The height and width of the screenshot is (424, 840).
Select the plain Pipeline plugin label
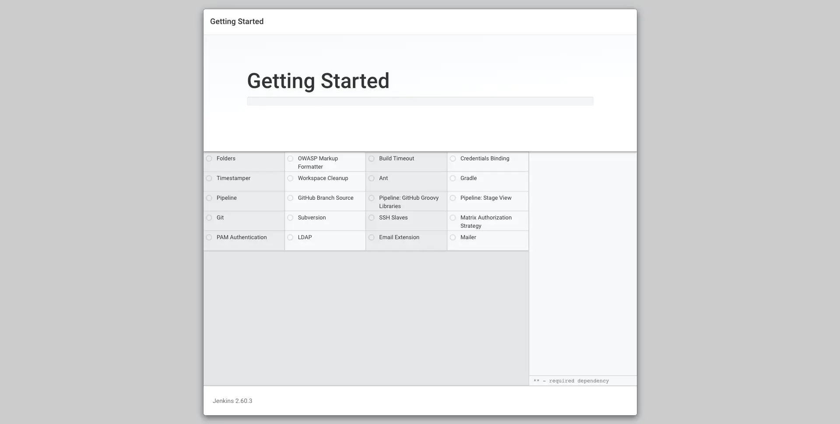click(227, 198)
